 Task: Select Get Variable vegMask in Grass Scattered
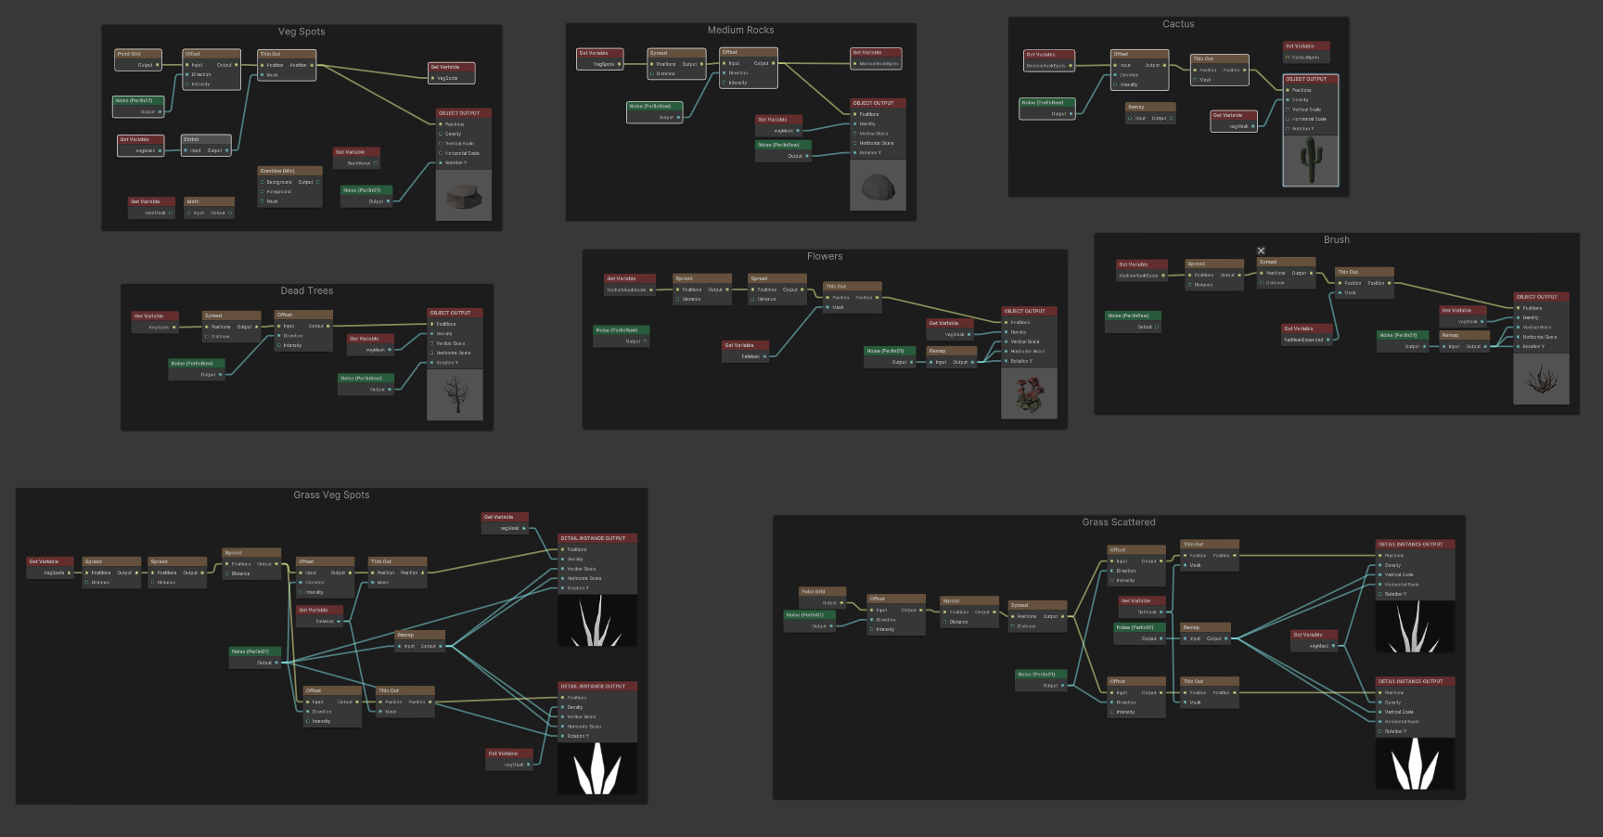pos(1314,640)
